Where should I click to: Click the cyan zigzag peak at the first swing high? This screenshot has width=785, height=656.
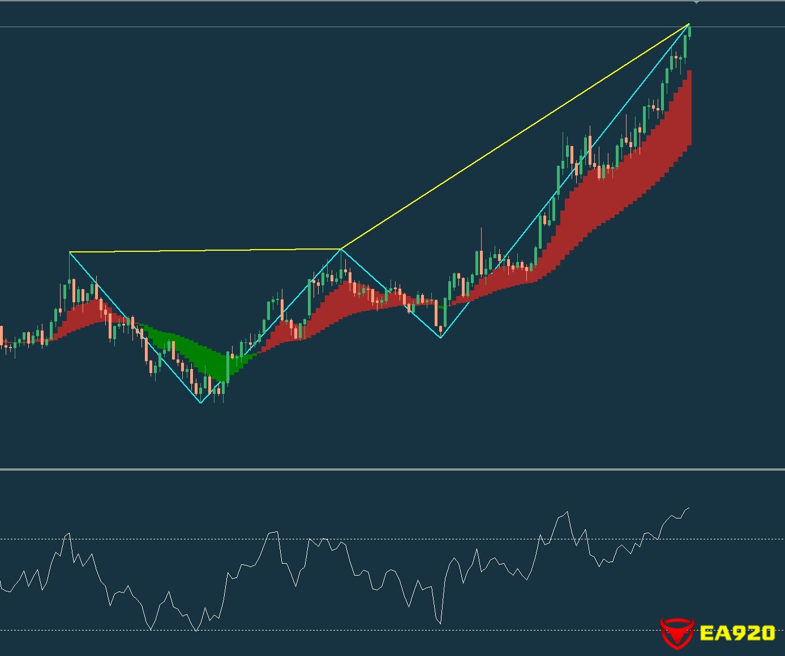70,252
